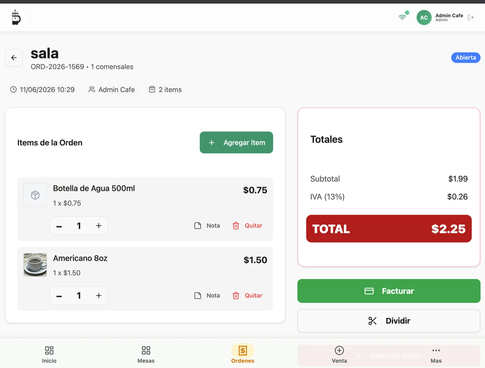Open the Venta tab
This screenshot has height=368, width=485.
[339, 355]
